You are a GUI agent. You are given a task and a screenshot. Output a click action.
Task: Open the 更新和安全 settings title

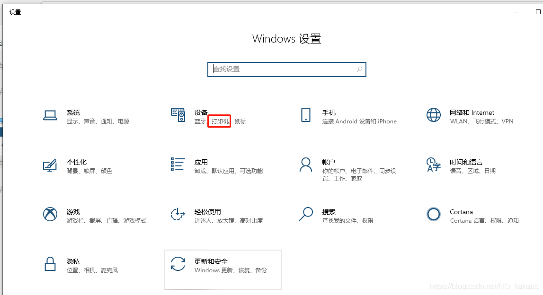coord(211,261)
